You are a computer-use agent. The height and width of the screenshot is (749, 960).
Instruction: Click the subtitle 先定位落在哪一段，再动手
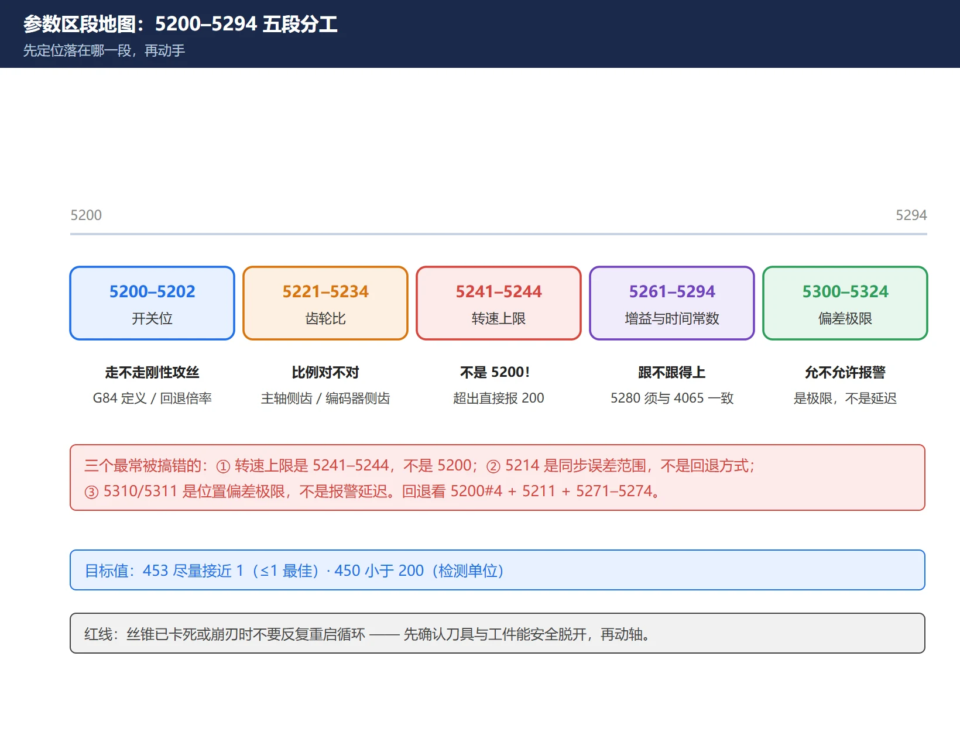click(x=104, y=51)
